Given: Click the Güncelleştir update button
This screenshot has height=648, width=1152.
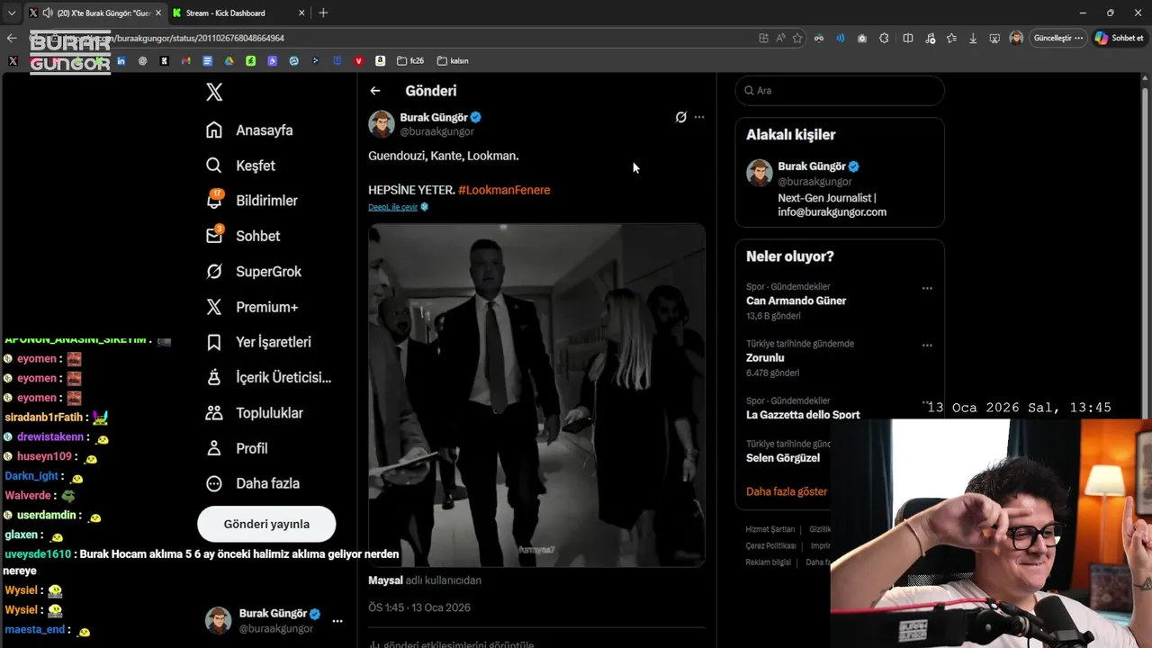Looking at the screenshot, I should point(1057,38).
